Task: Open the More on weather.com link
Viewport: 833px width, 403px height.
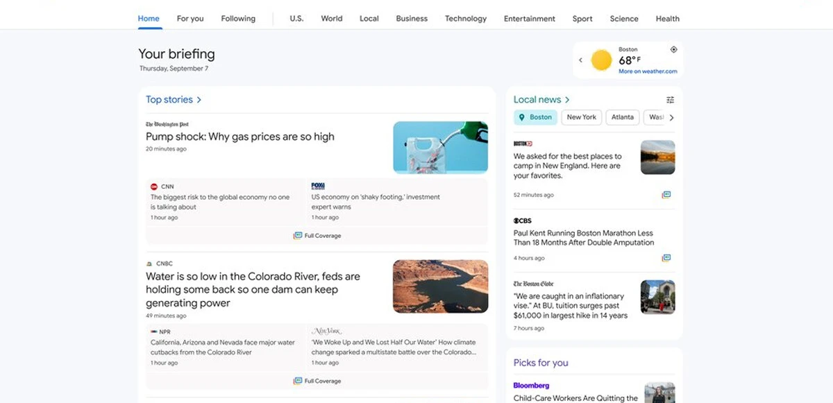Action: pos(648,71)
